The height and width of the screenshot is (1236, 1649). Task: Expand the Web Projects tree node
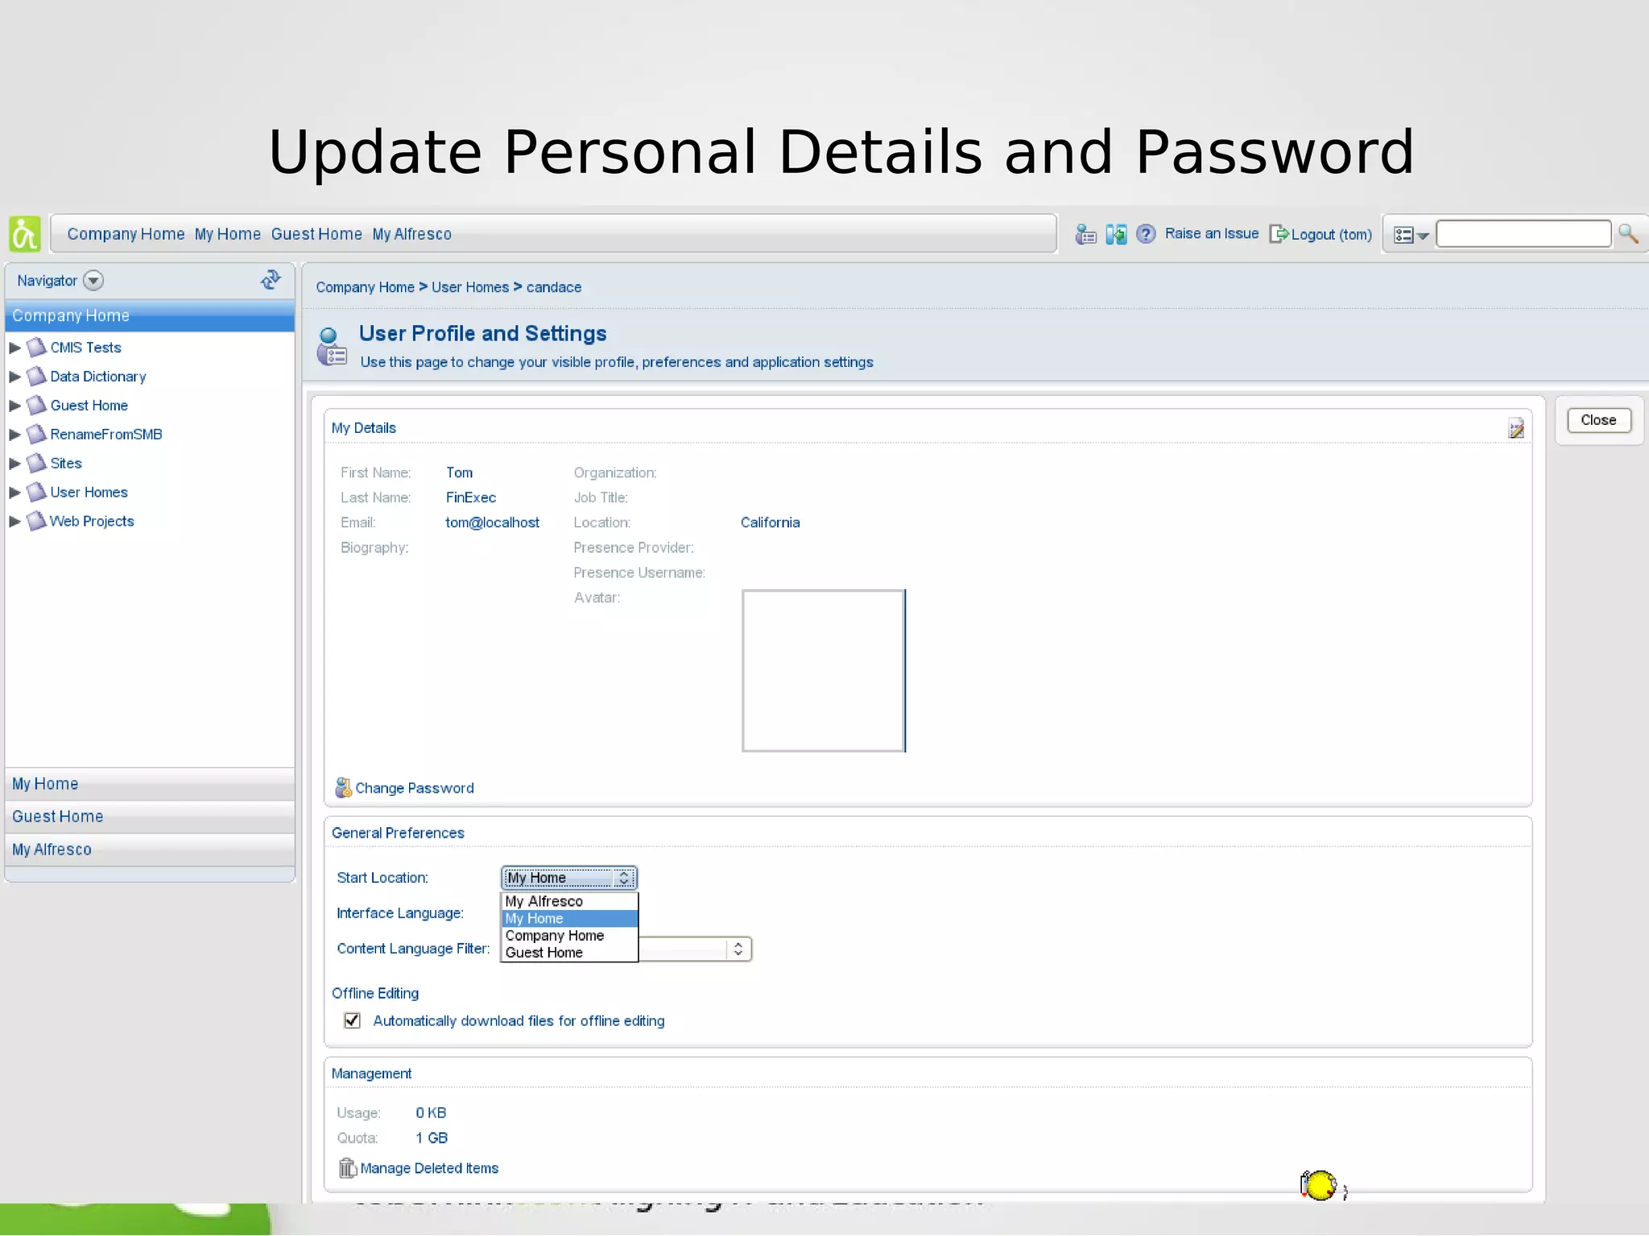point(14,521)
